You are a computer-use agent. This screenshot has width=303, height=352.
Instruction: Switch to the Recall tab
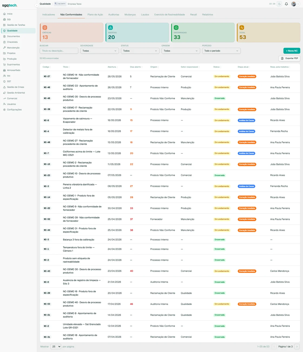[193, 15]
